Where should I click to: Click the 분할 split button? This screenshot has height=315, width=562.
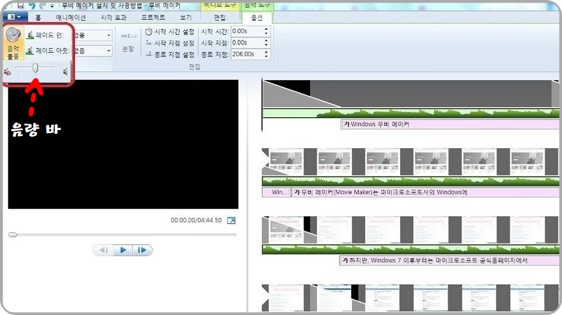tap(128, 42)
